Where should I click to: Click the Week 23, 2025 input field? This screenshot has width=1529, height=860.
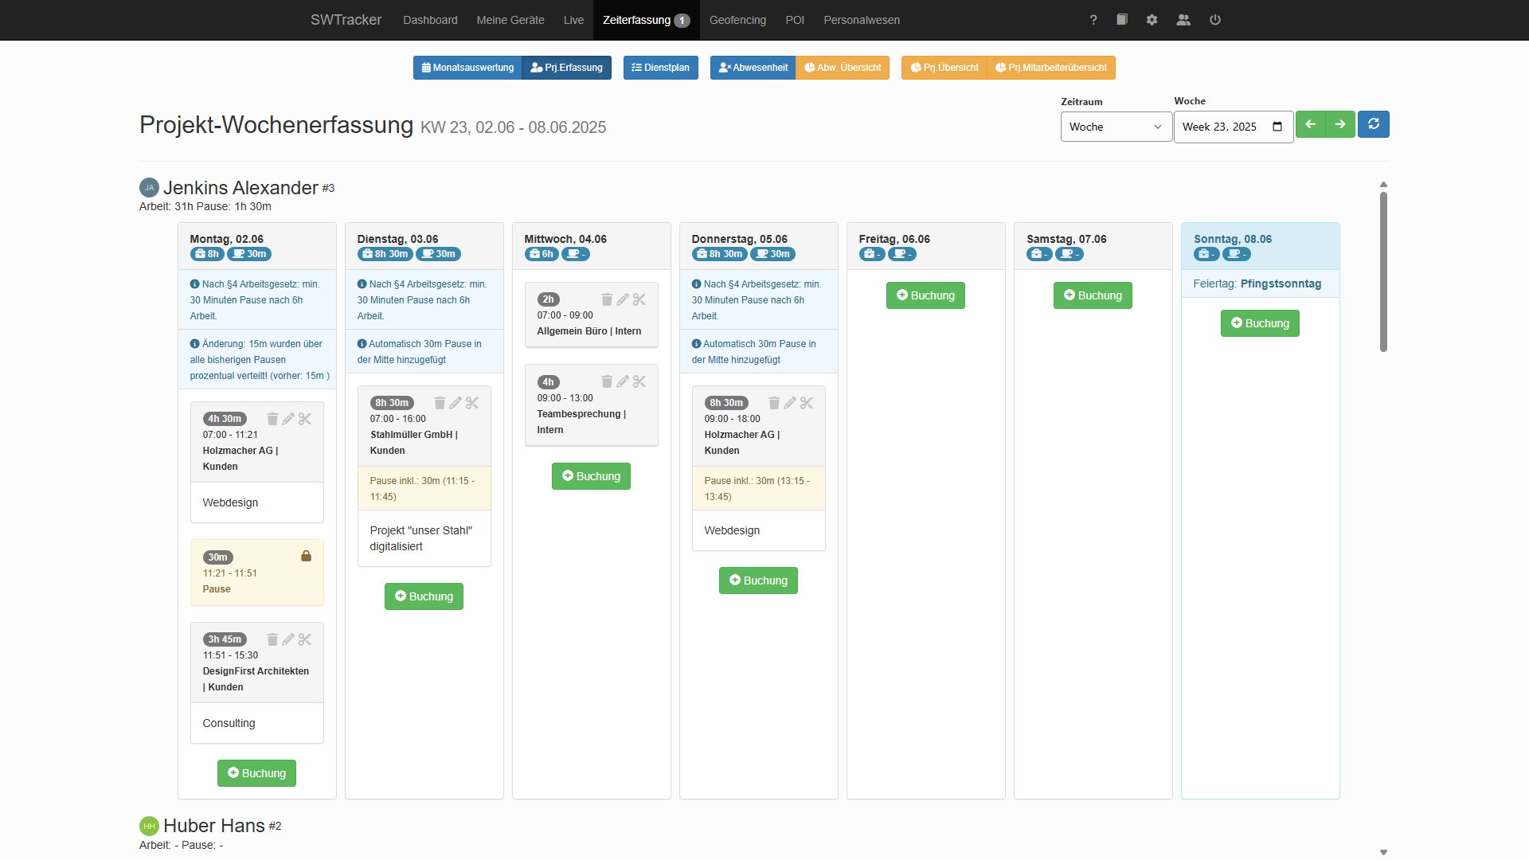pos(1233,127)
